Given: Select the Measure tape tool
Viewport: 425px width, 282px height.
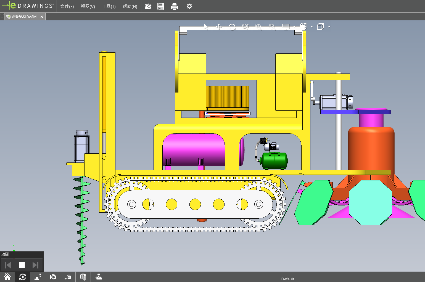Looking at the screenshot, I should click(68, 277).
